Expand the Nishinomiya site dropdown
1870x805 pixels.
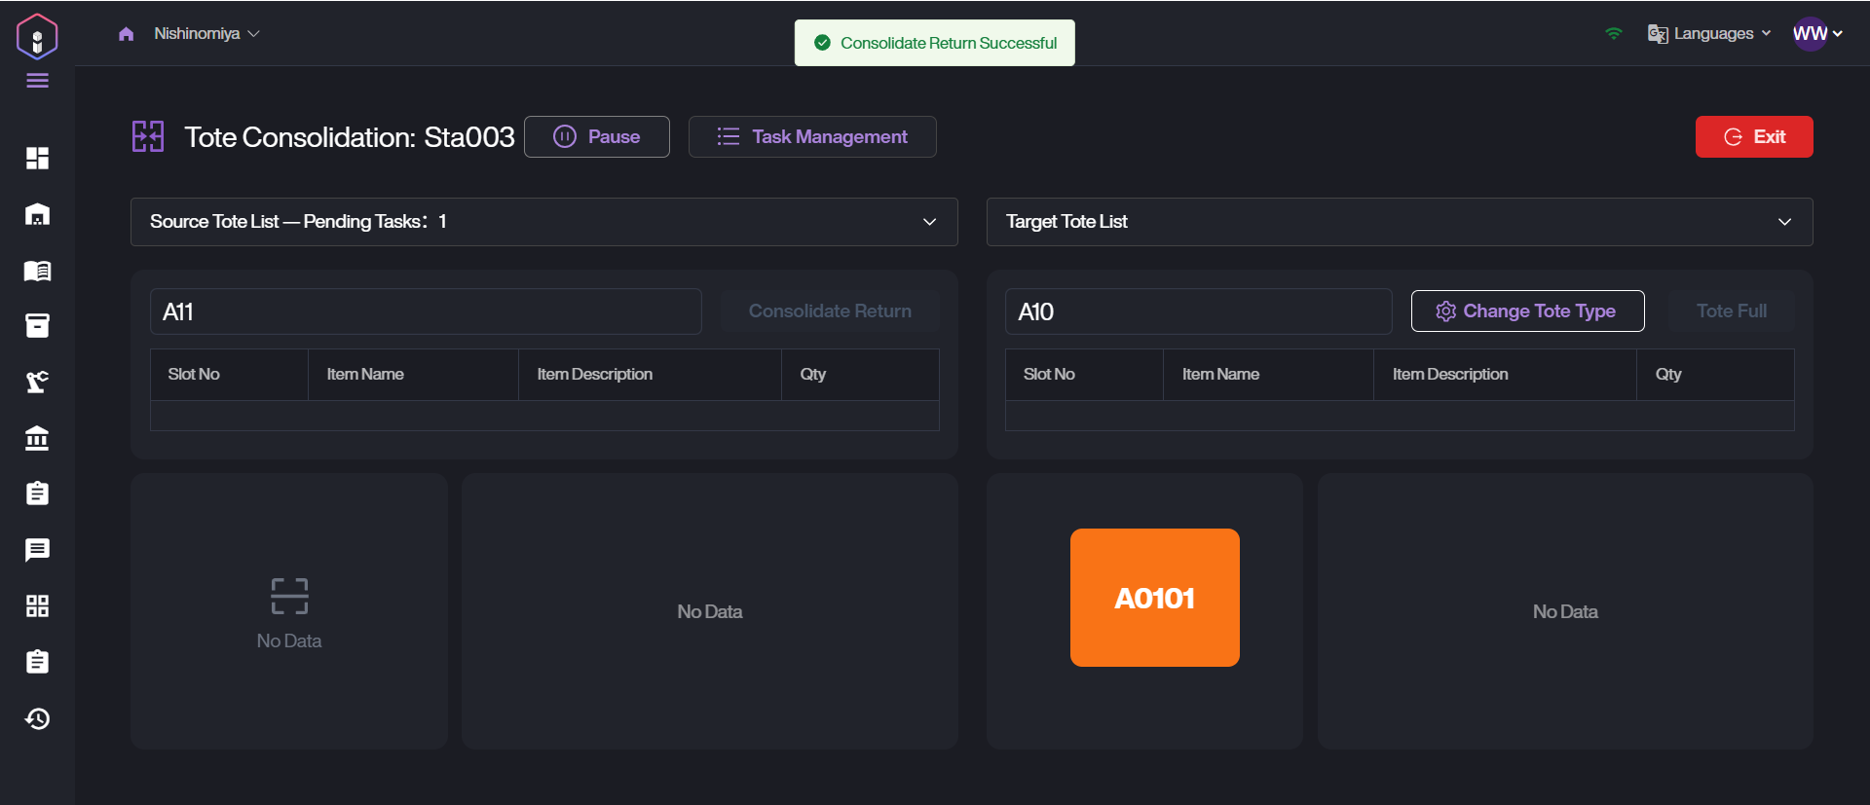click(x=206, y=34)
